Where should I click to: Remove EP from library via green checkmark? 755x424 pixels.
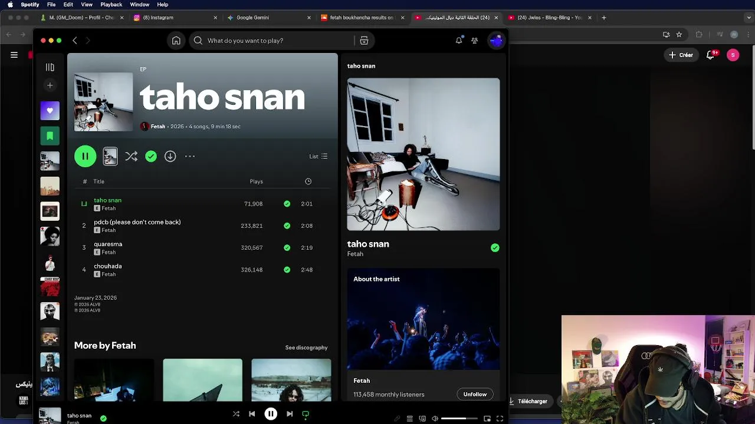coord(151,156)
